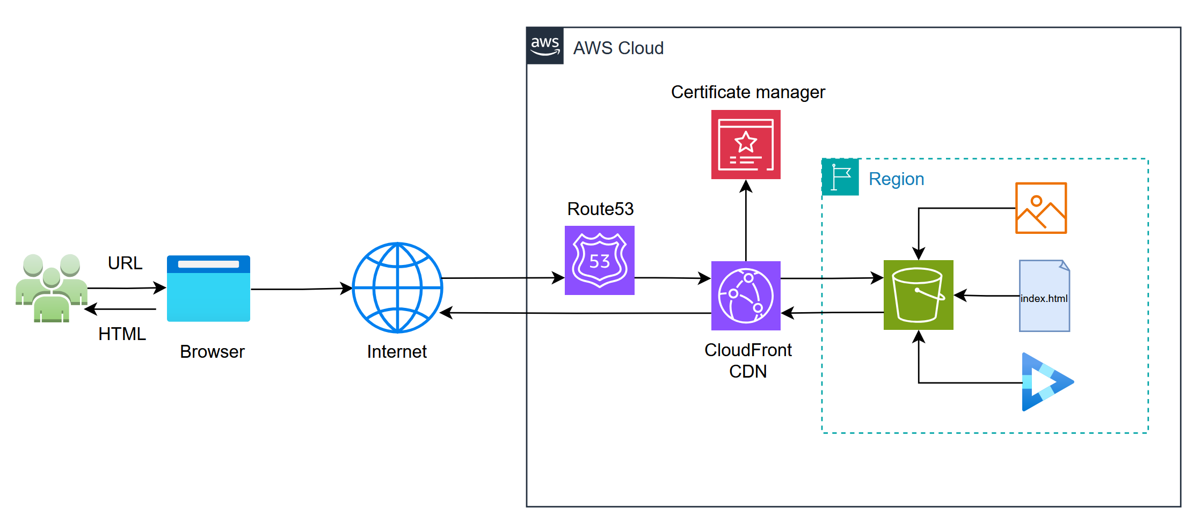1201x531 pixels.
Task: Click the CloudFront CDN purple icon
Action: 746,296
